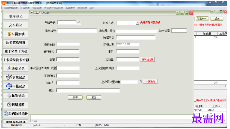Click the 加油量 column header in the background table

pos(207,34)
